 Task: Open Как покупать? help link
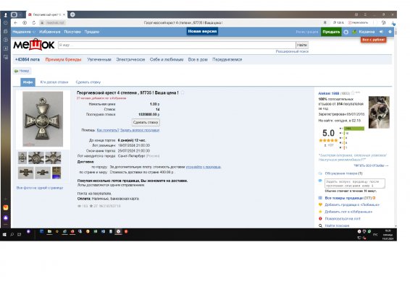click(x=108, y=130)
